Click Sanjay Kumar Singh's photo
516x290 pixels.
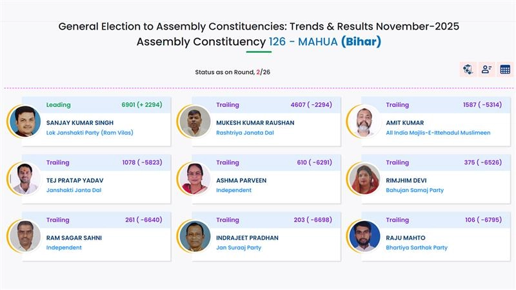click(x=26, y=121)
